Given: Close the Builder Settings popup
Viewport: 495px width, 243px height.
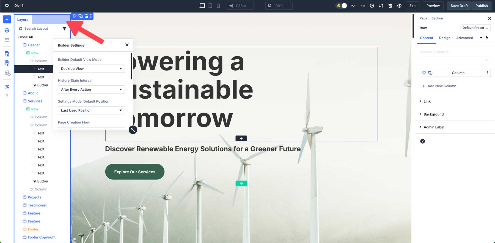Looking at the screenshot, I should (127, 45).
